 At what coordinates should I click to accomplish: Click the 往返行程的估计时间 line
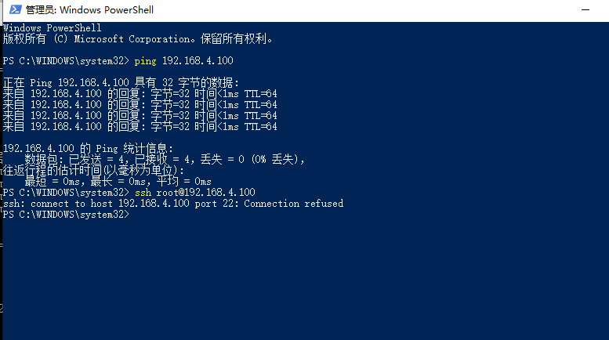94,170
